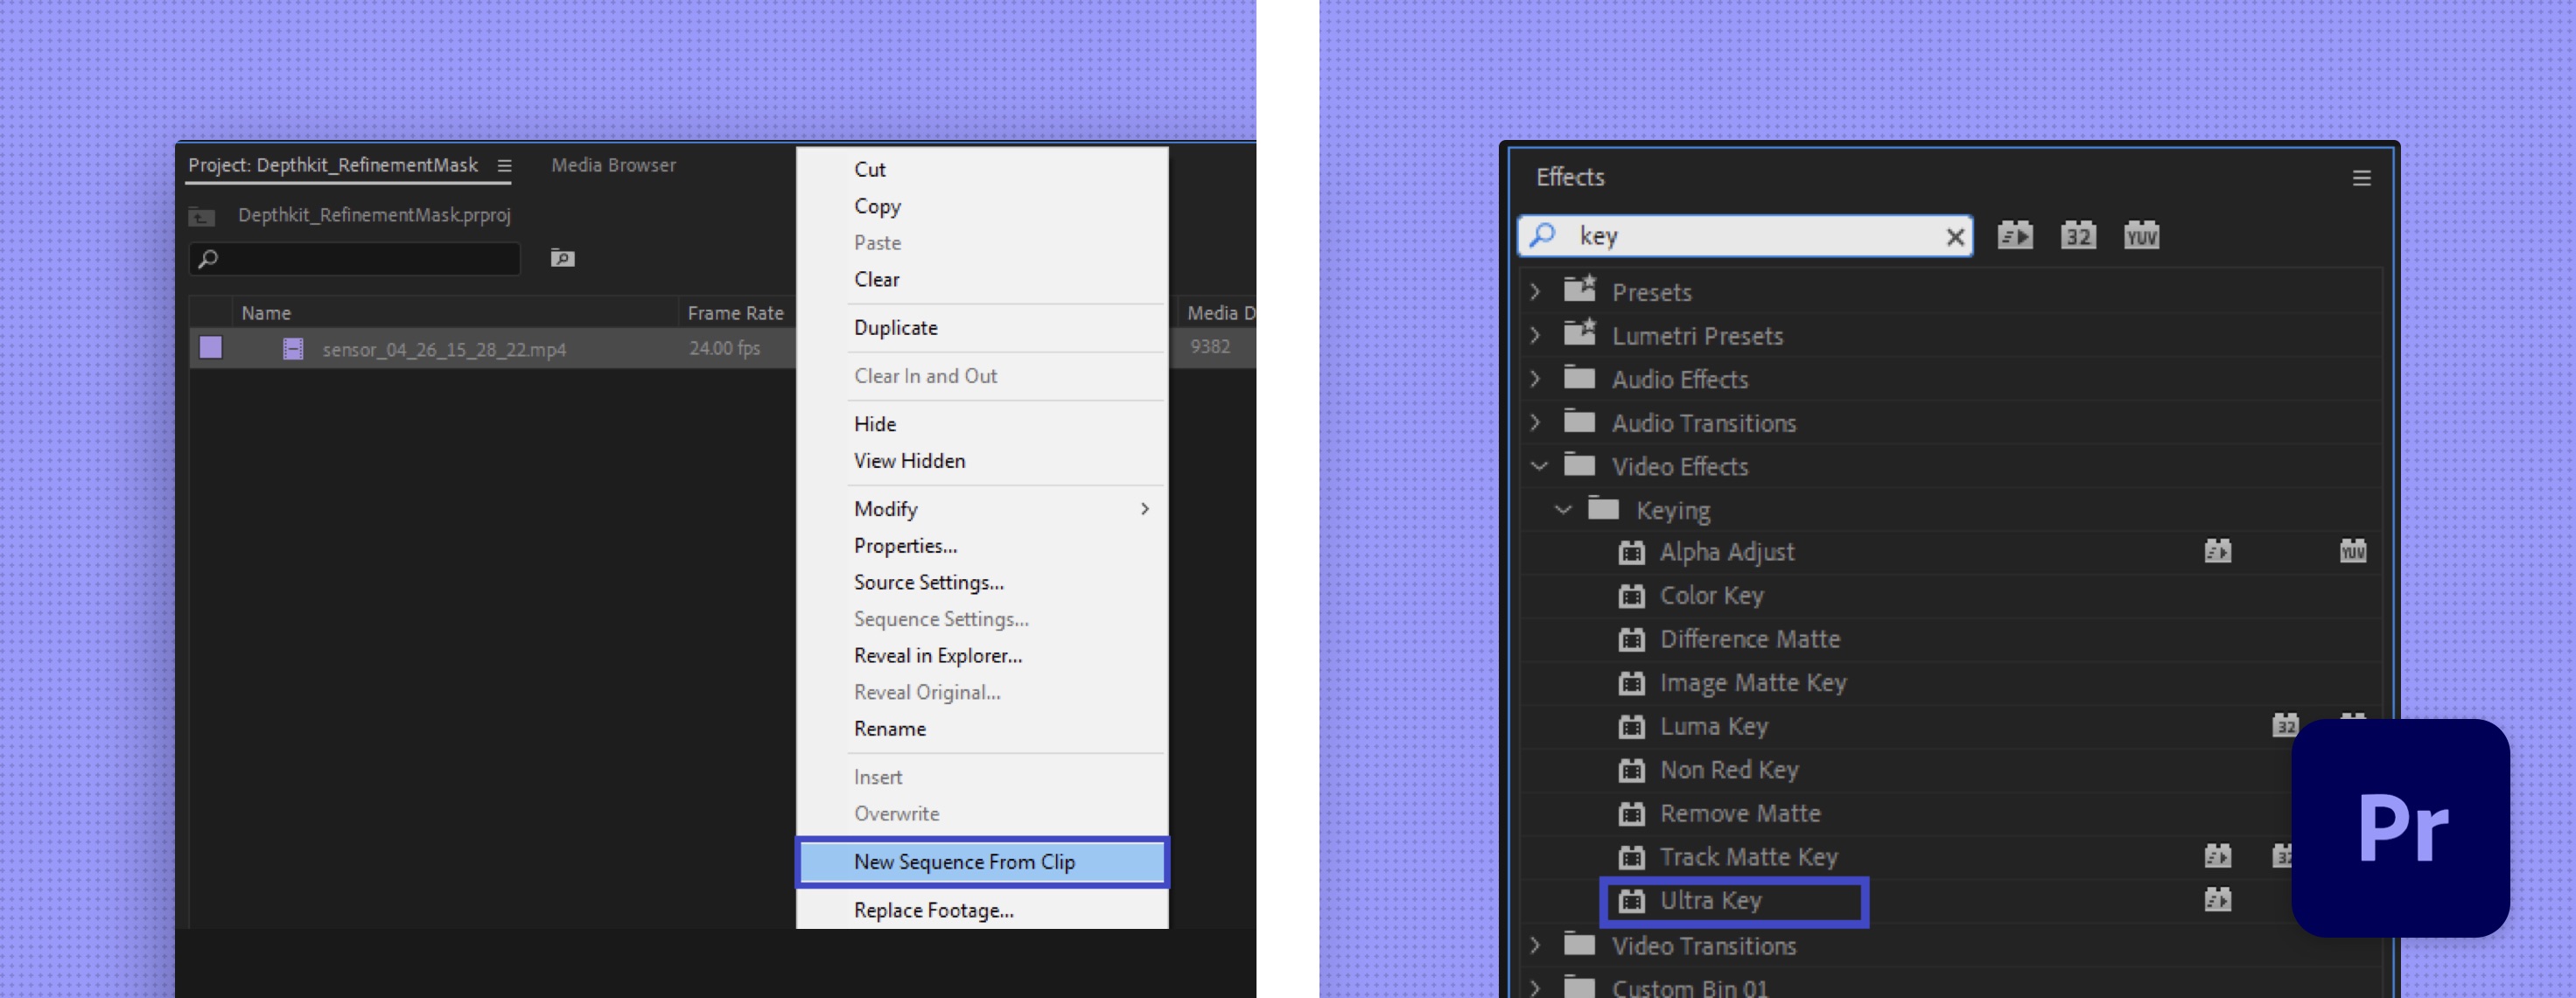2576x998 pixels.
Task: Click the purple label color swatch
Action: [211, 348]
